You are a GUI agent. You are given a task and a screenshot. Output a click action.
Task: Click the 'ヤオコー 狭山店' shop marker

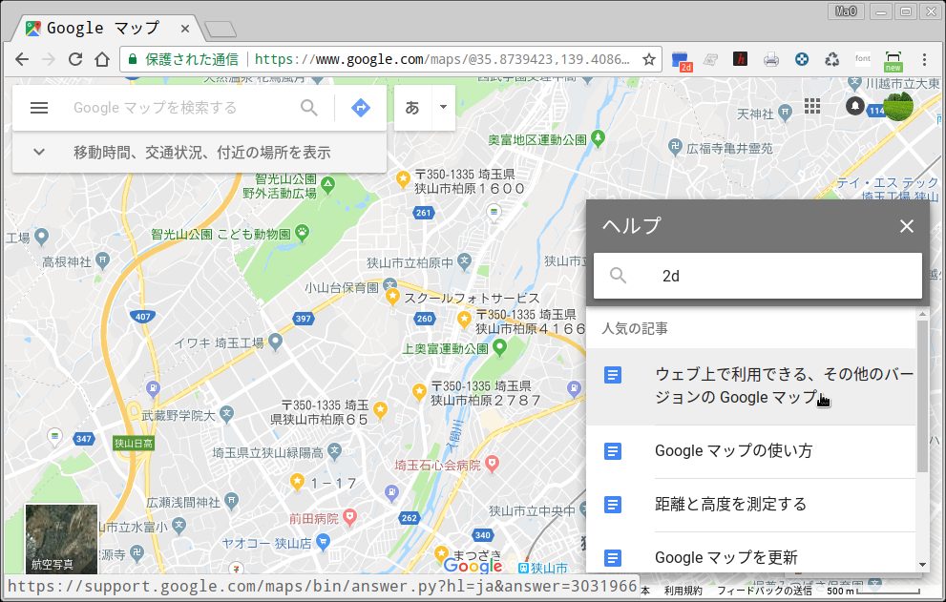pyautogui.click(x=324, y=542)
